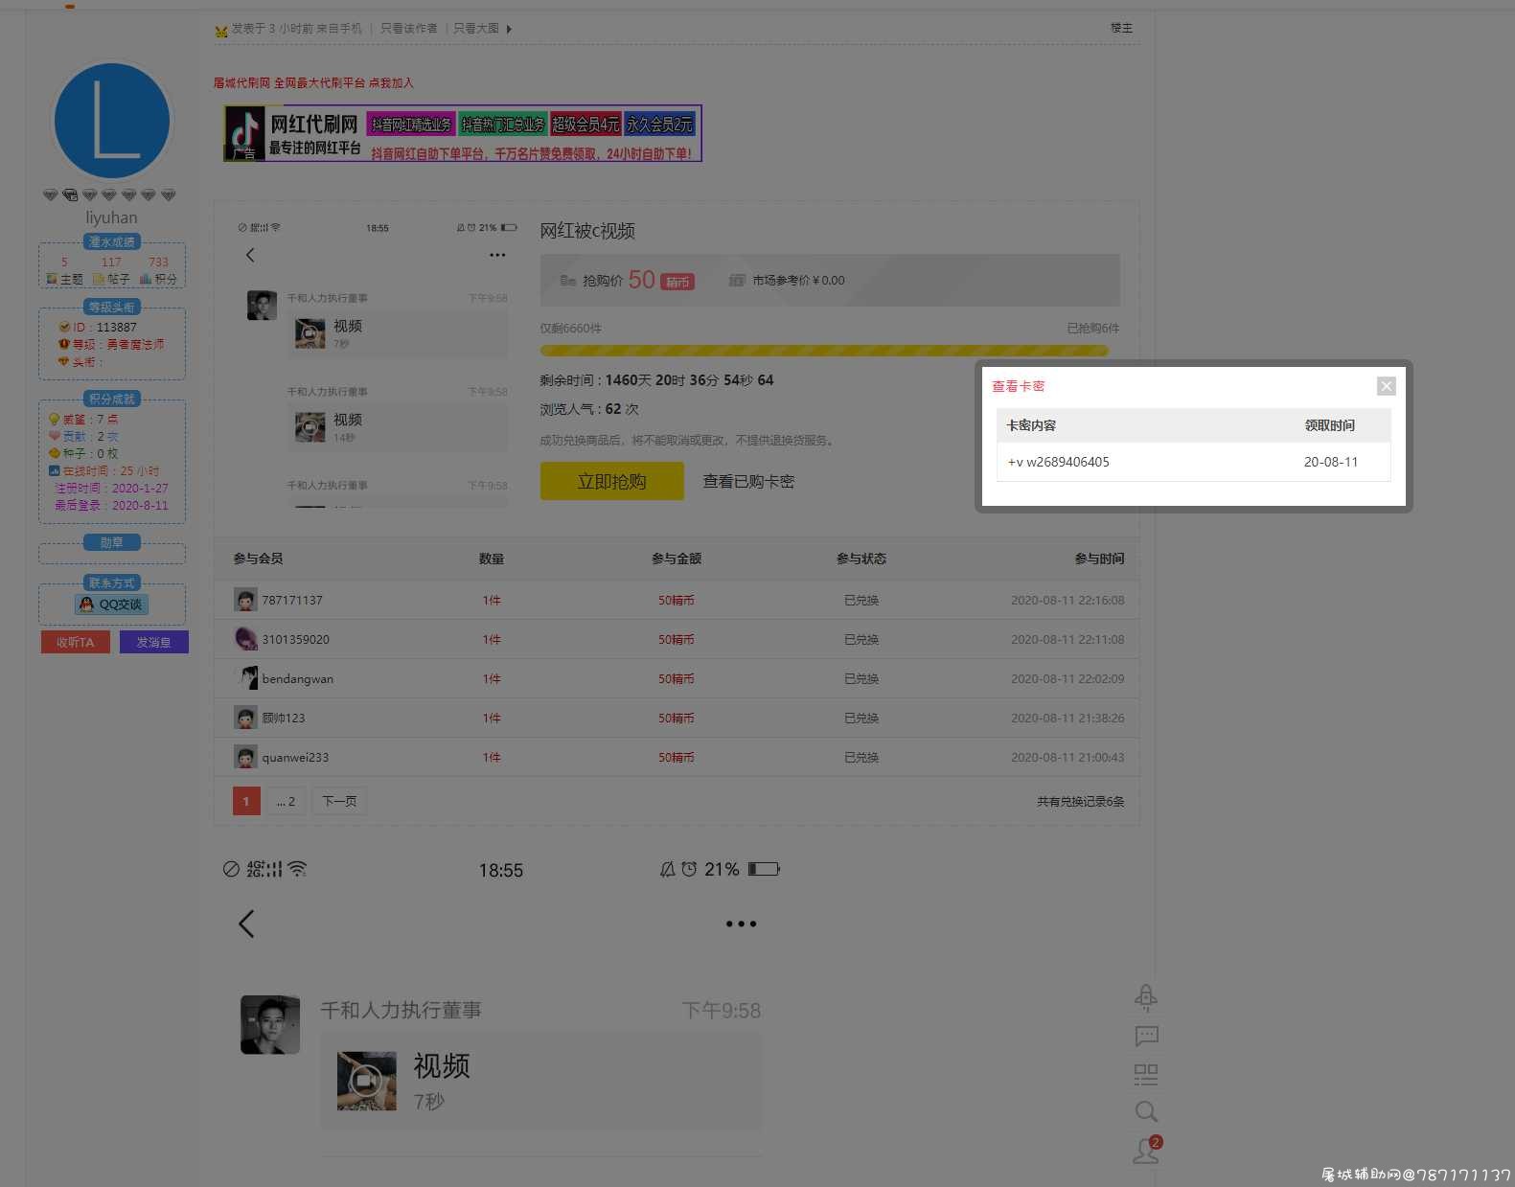Click the 联系方式 section label
The height and width of the screenshot is (1187, 1515).
(112, 582)
